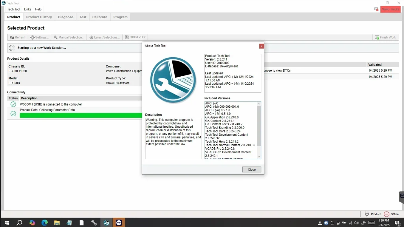This screenshot has height=227, width=404.
Task: Open Copilot from the taskbar
Action: click(x=32, y=223)
